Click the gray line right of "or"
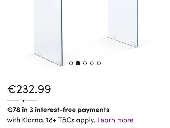 click(32, 100)
